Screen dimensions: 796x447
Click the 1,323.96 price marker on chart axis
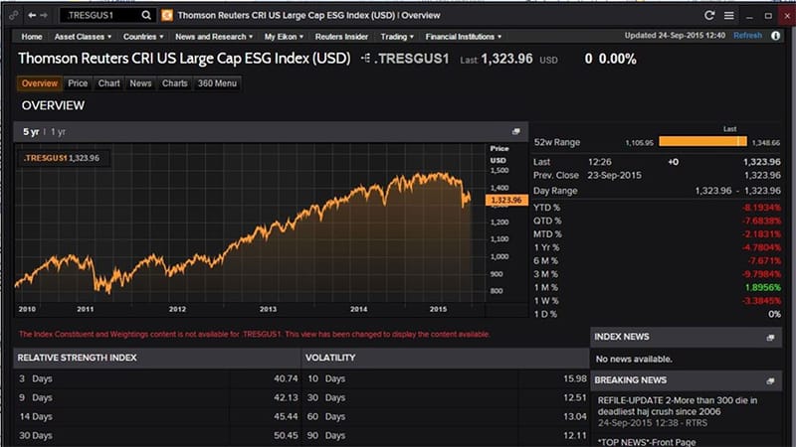506,201
